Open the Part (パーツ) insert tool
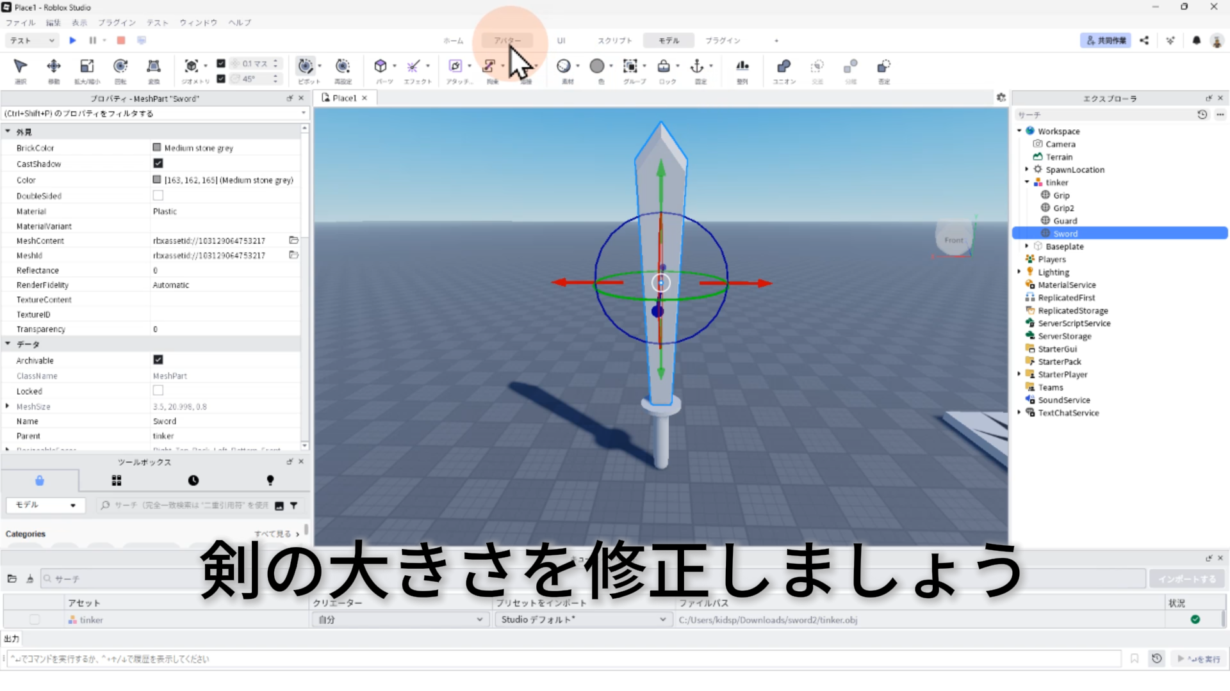The width and height of the screenshot is (1230, 691). tap(381, 67)
